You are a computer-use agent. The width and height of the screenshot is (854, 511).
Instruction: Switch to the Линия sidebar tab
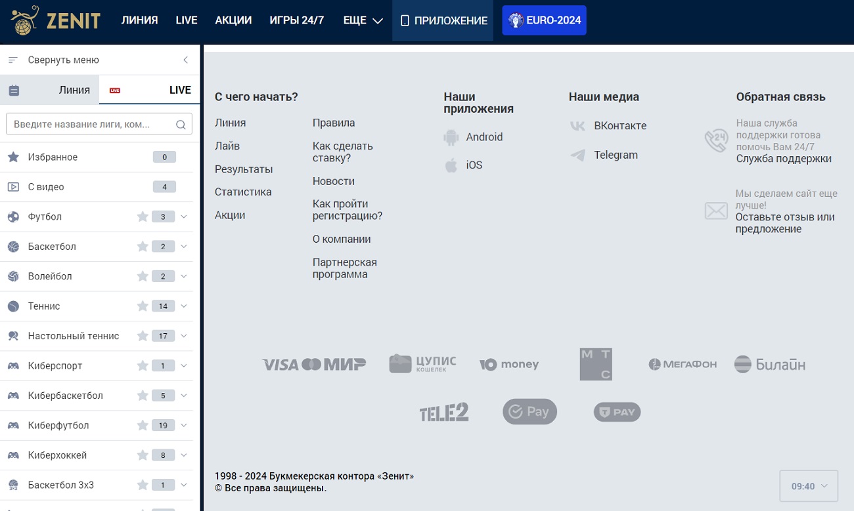coord(49,90)
